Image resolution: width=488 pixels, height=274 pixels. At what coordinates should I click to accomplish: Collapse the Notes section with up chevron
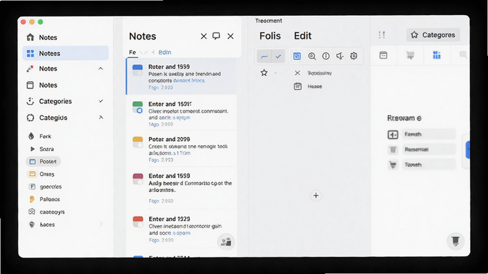click(x=101, y=69)
